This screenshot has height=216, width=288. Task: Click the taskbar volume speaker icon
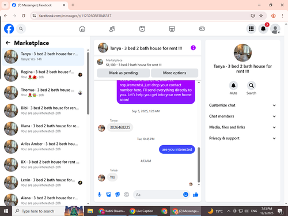tap(247, 211)
